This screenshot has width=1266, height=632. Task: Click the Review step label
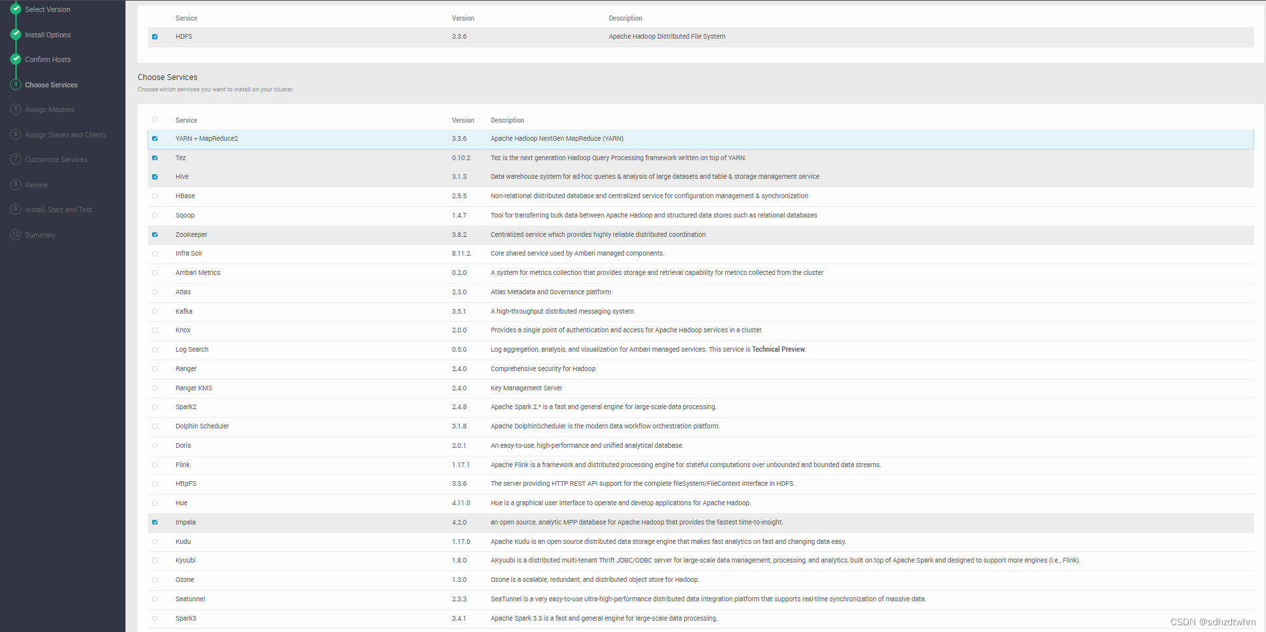[x=36, y=185]
